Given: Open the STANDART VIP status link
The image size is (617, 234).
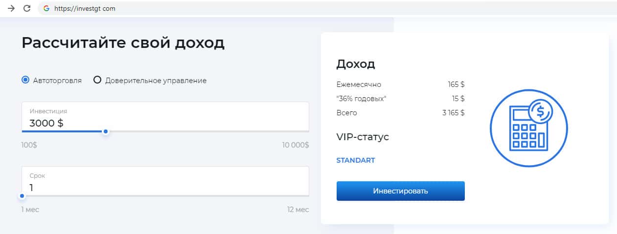Looking at the screenshot, I should click(356, 160).
